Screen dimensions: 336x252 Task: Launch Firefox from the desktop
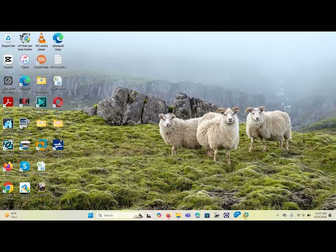(8, 166)
